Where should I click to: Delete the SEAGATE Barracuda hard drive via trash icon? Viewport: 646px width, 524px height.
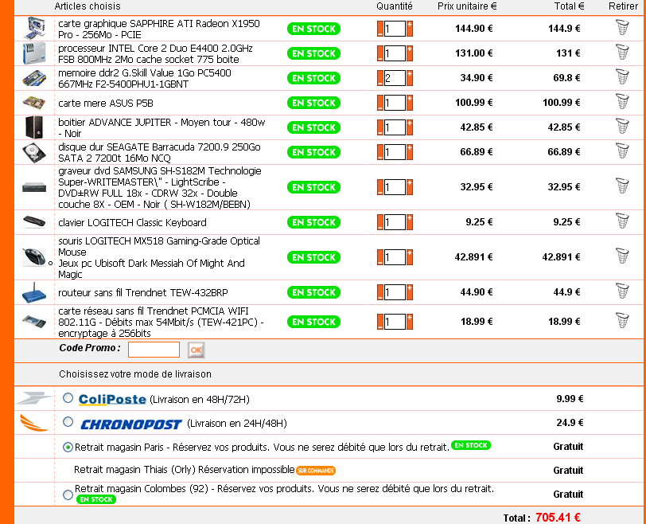coord(622,151)
